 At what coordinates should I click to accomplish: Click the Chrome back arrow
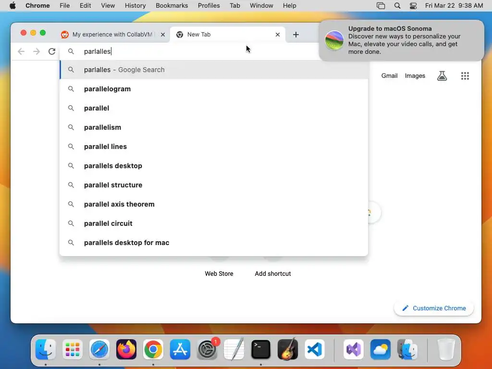(x=21, y=51)
